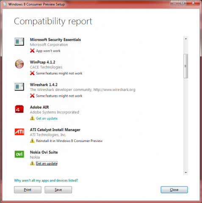Minimize the Windows 8 Consumer Preview Setup window
Viewport: 202px width, 203px height.
[x=175, y=3]
